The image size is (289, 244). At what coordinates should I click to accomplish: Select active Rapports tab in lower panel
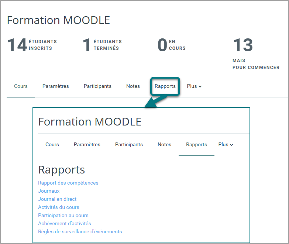click(x=196, y=144)
